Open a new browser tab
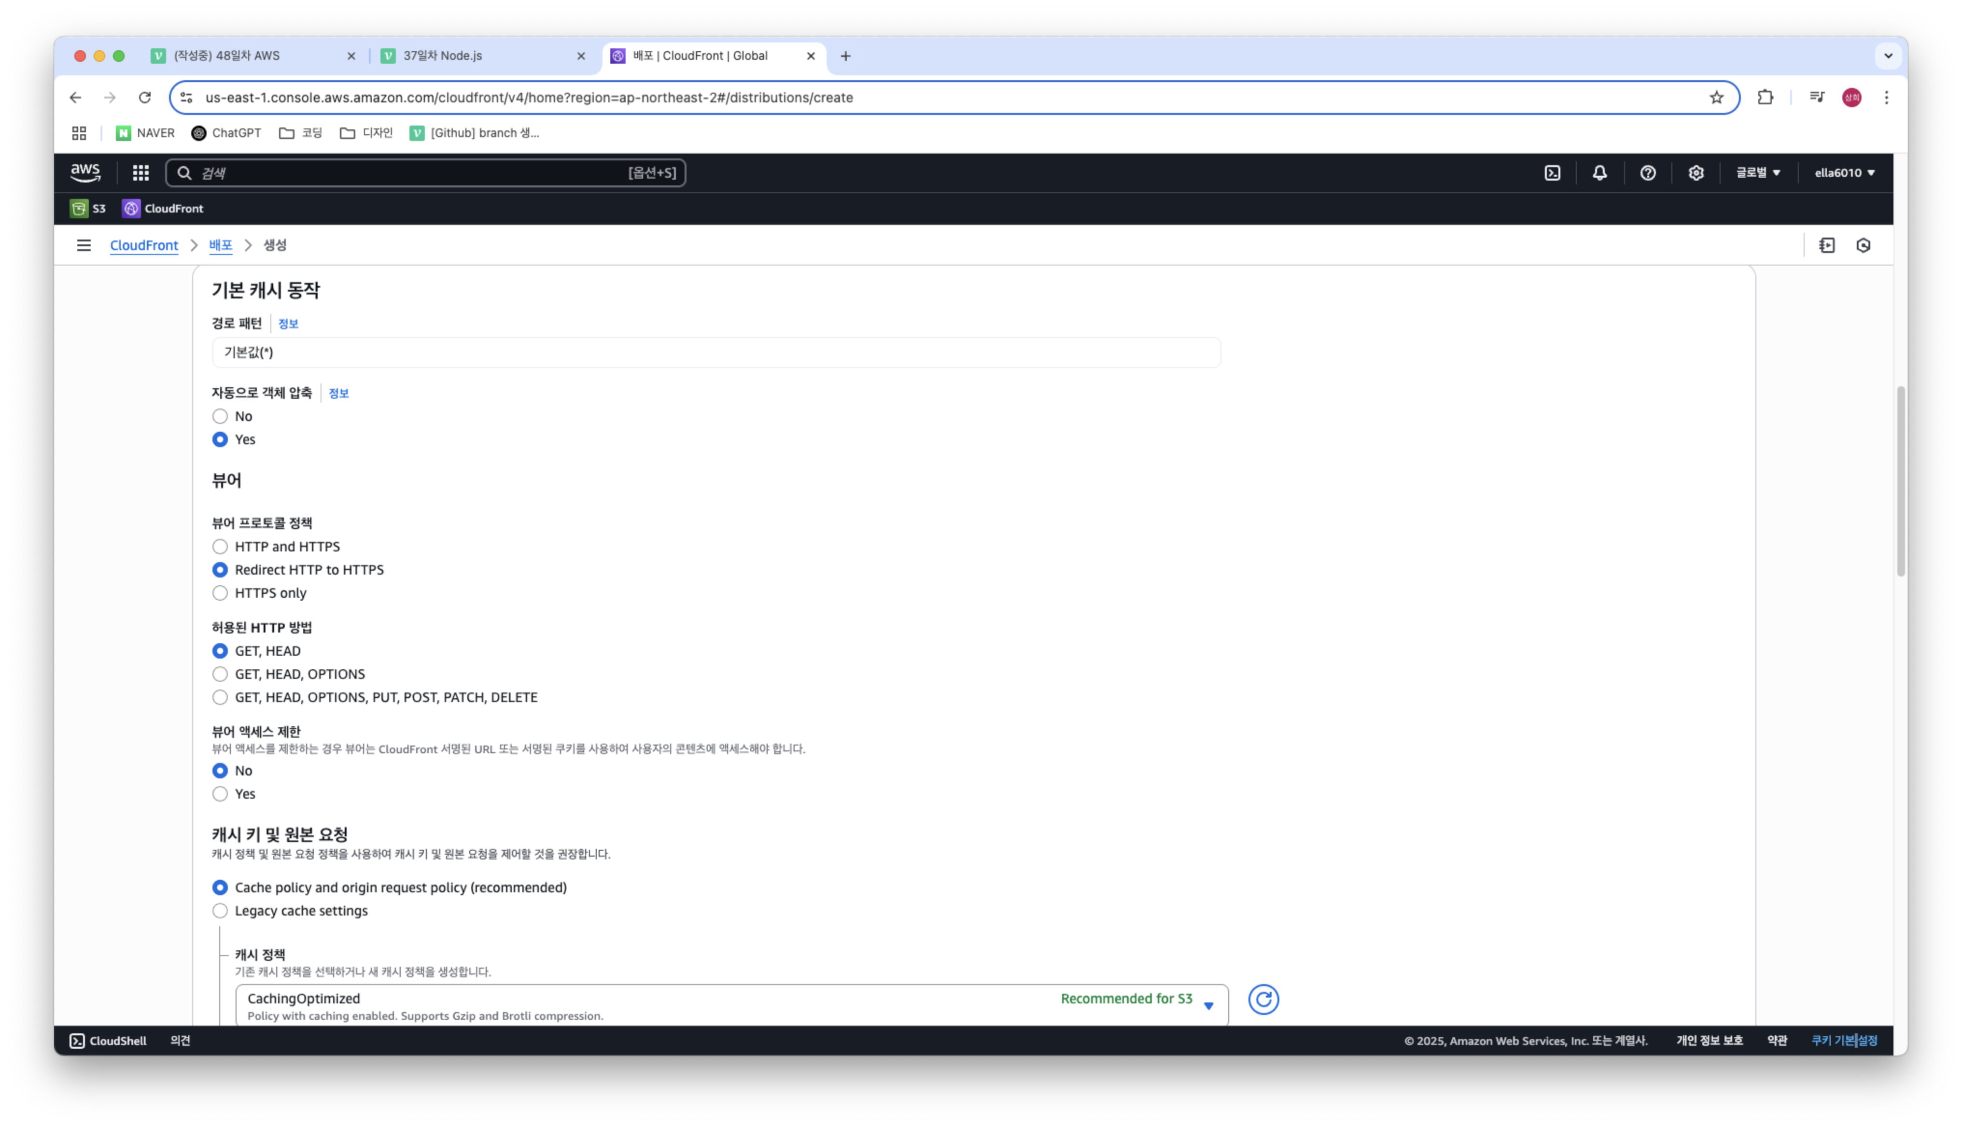The width and height of the screenshot is (1962, 1127). click(x=845, y=56)
